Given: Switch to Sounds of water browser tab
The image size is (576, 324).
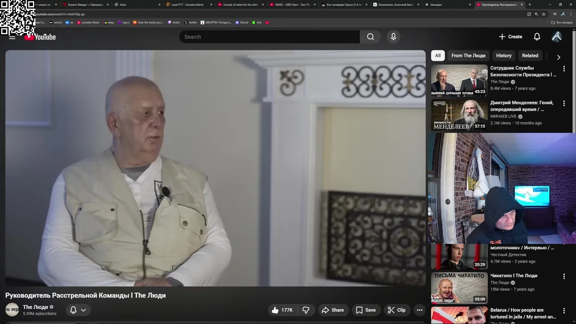Looking at the screenshot, I should click(240, 4).
